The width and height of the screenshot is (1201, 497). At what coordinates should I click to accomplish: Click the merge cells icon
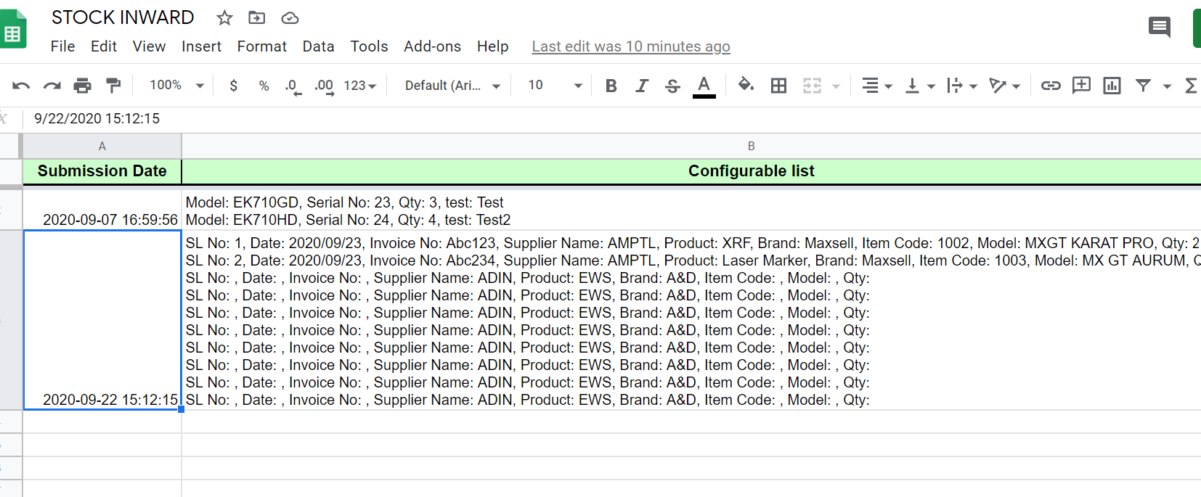(x=812, y=86)
